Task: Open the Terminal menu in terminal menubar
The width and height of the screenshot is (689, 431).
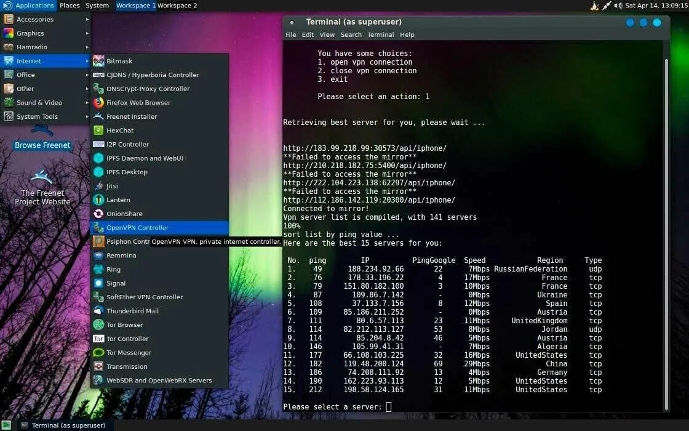Action: point(381,34)
